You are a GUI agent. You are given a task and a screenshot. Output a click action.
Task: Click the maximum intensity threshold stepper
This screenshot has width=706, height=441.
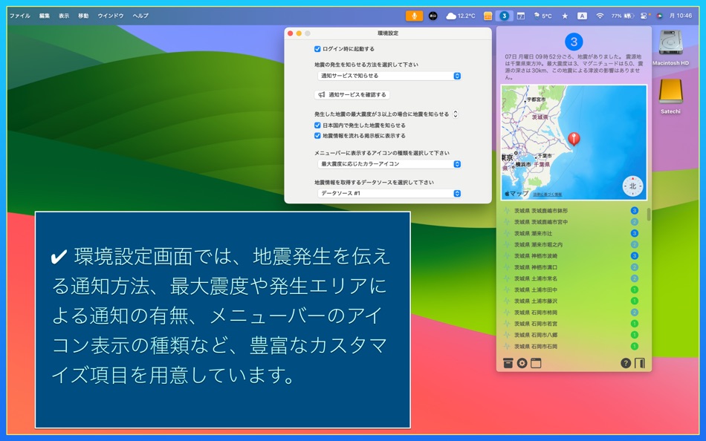456,114
